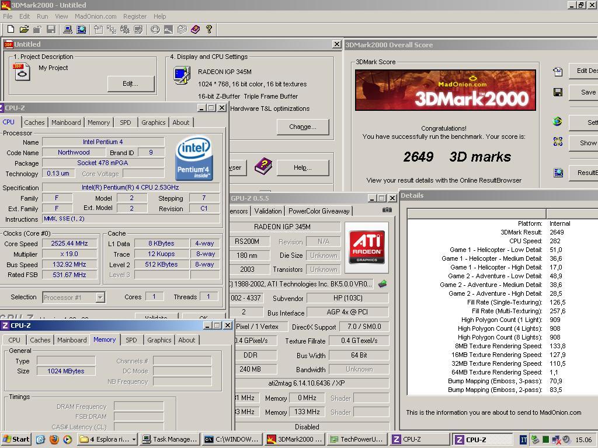Click the Save button in Overall Score panel

pos(584,92)
